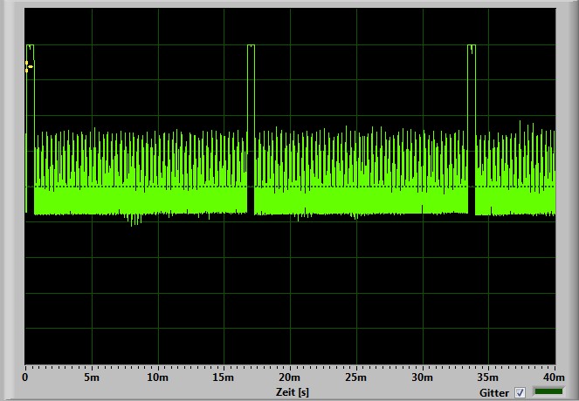Screen dimensions: 579x401
Task: Click the 10m time axis label
Action: (158, 377)
